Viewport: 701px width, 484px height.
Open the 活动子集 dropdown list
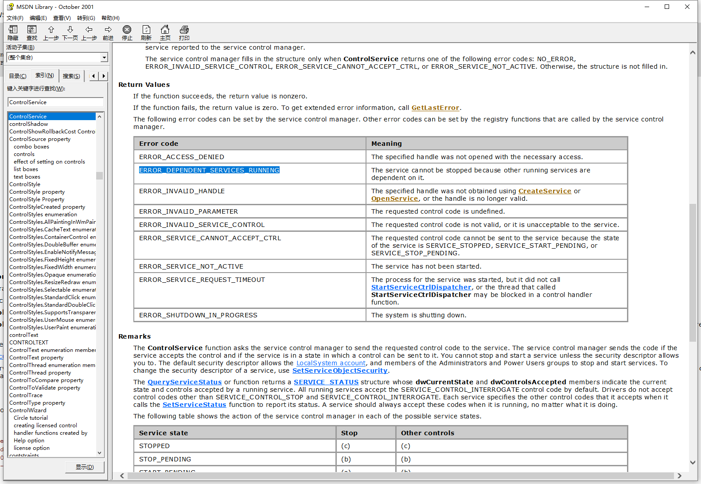pos(104,58)
